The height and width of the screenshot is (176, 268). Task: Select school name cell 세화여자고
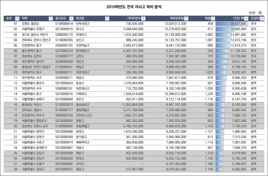click(x=83, y=142)
